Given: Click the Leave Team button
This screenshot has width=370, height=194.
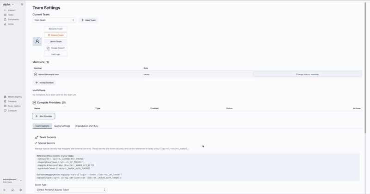Looking at the screenshot, I should [55, 41].
